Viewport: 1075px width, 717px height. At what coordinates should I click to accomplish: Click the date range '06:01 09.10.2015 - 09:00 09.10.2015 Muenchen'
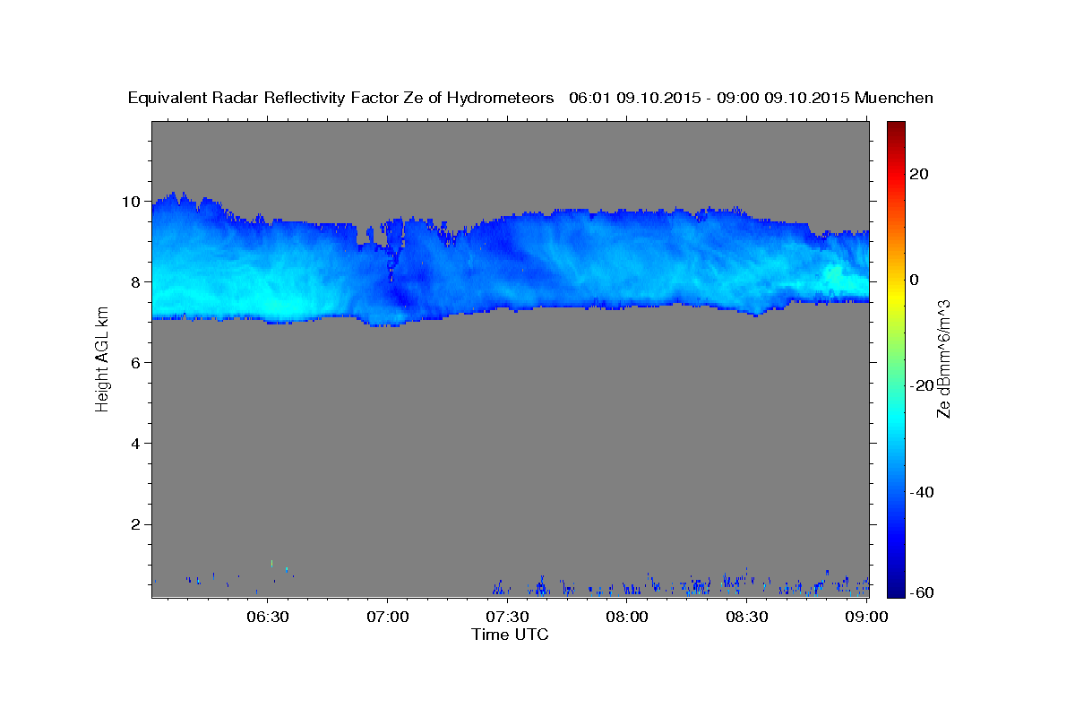752,98
